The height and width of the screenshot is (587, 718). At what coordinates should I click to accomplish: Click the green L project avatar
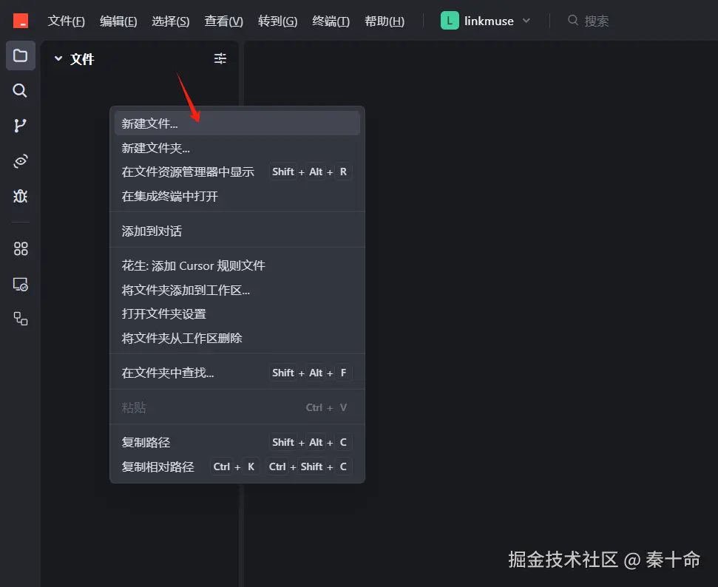[x=450, y=21]
